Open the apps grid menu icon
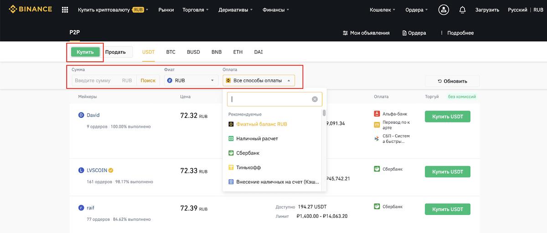Image resolution: width=547 pixels, height=233 pixels. (65, 10)
